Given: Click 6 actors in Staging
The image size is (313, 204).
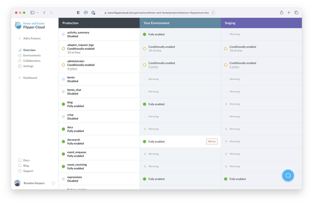Looking at the screenshot, I should (234, 67).
